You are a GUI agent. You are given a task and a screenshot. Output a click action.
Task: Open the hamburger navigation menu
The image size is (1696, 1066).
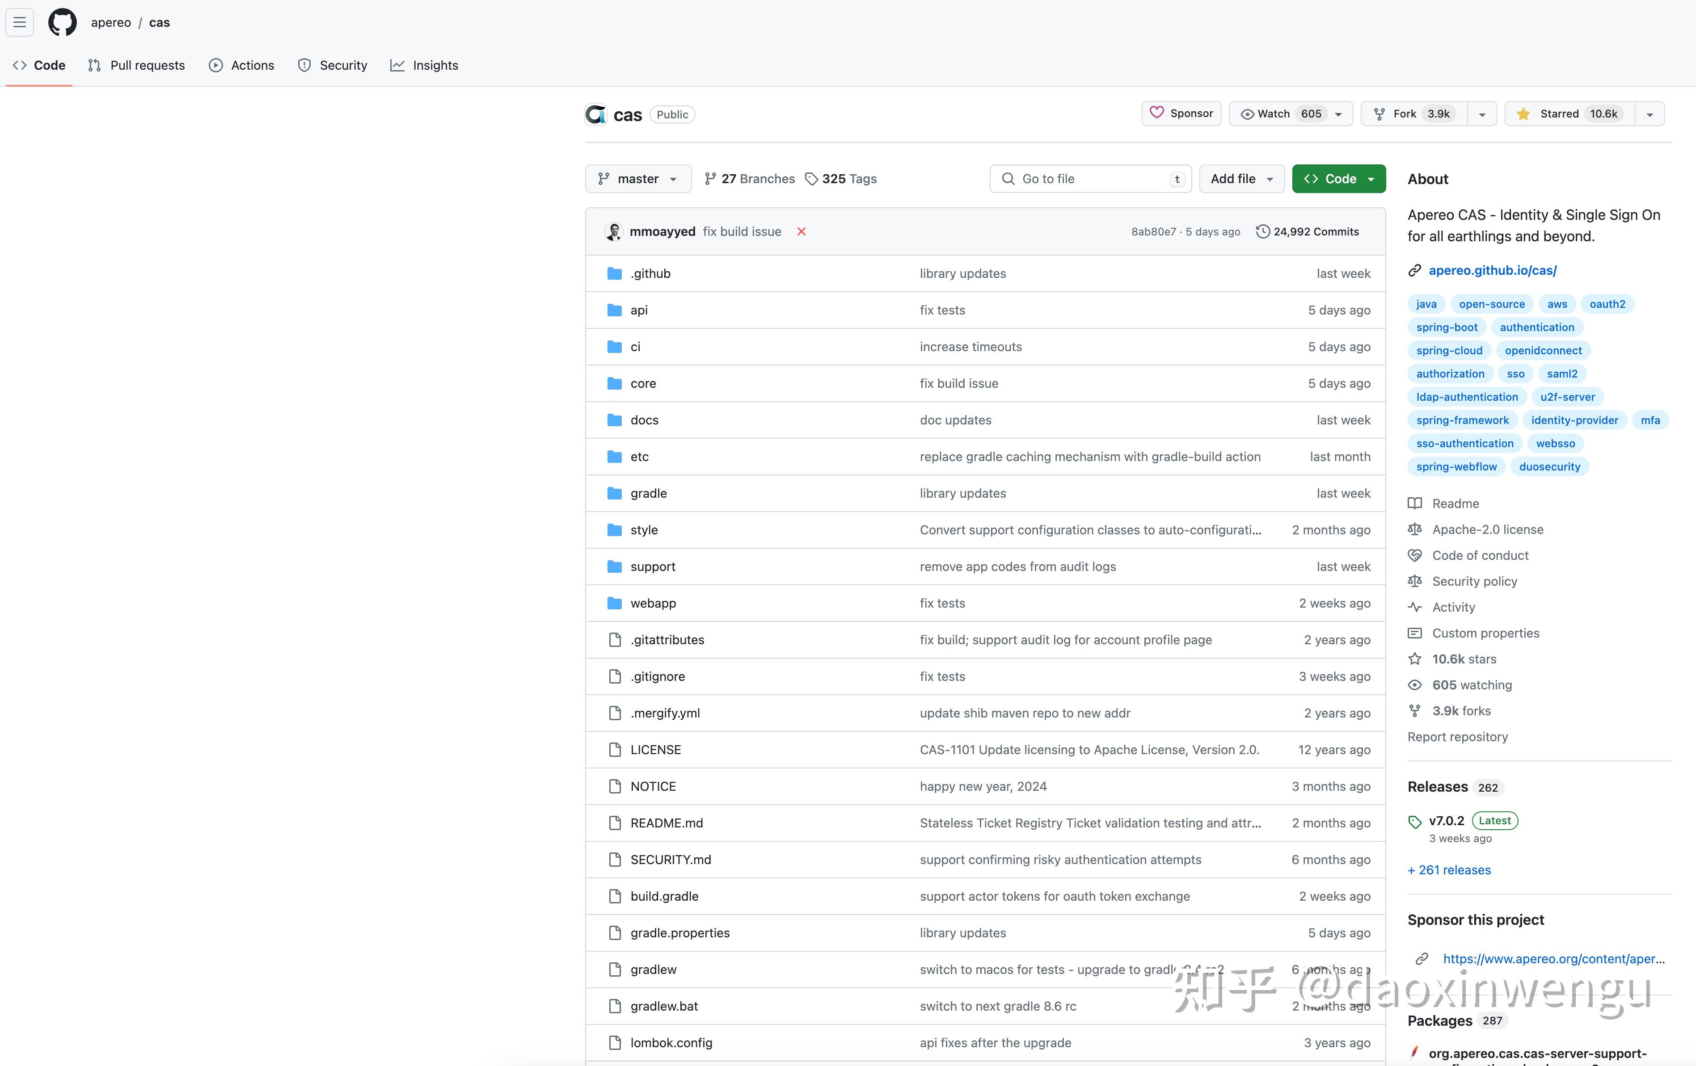[20, 22]
